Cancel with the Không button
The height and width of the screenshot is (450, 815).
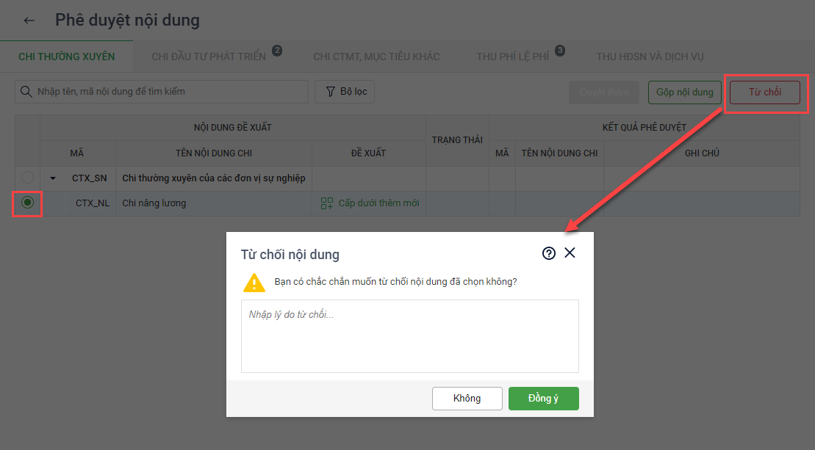click(x=467, y=399)
